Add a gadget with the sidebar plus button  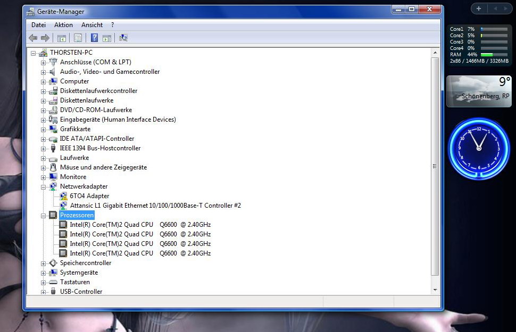point(479,8)
